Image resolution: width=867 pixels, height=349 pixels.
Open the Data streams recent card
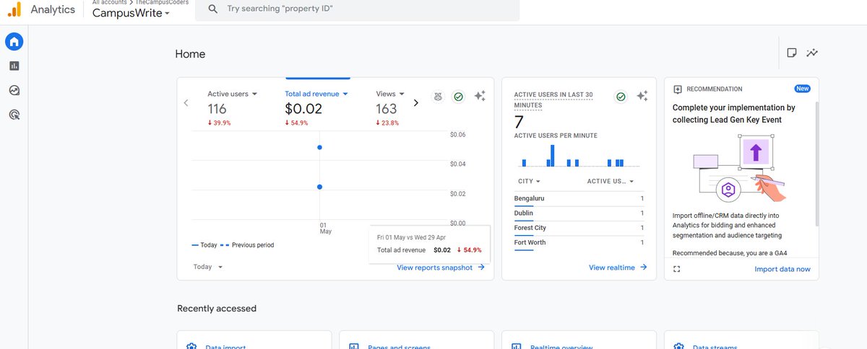741,340
